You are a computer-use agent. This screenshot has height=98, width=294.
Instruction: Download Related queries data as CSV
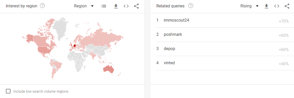(x=266, y=6)
